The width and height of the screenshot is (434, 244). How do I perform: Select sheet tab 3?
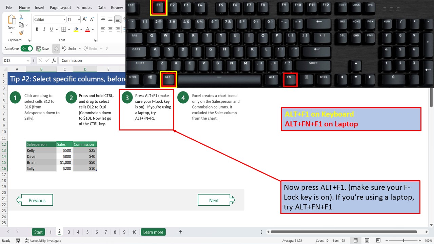pos(68,232)
